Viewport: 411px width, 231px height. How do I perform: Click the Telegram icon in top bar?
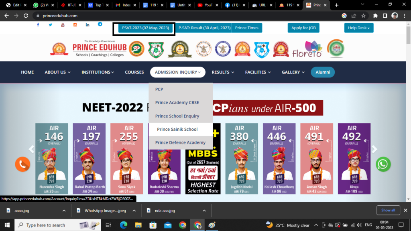coord(100,24)
